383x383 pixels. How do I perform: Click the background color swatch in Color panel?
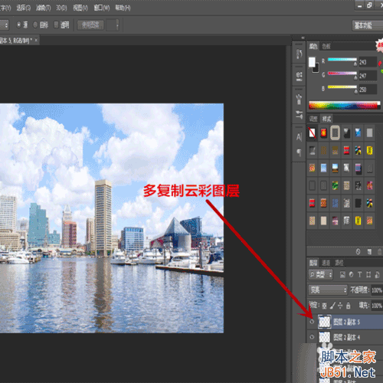tap(316, 68)
